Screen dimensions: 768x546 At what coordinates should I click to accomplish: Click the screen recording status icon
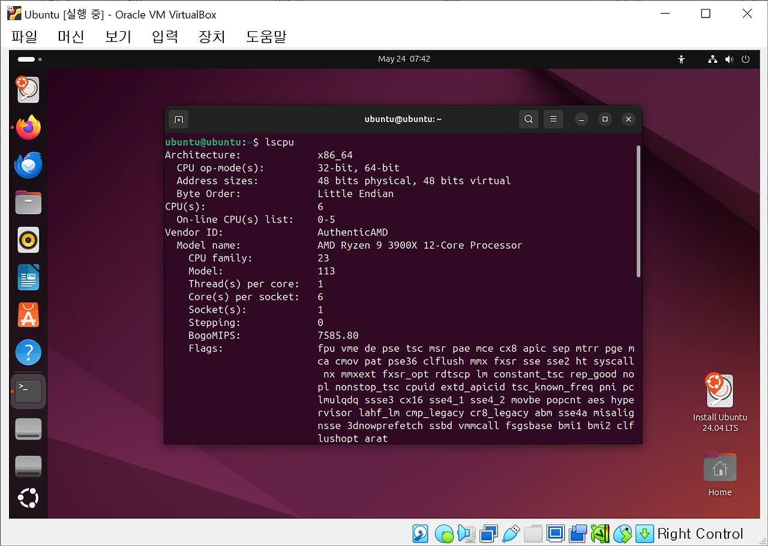pos(578,533)
